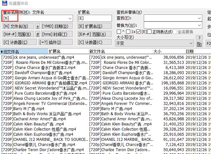
Task: Open the [=?] 插件 plugin button
Action: 56,42
